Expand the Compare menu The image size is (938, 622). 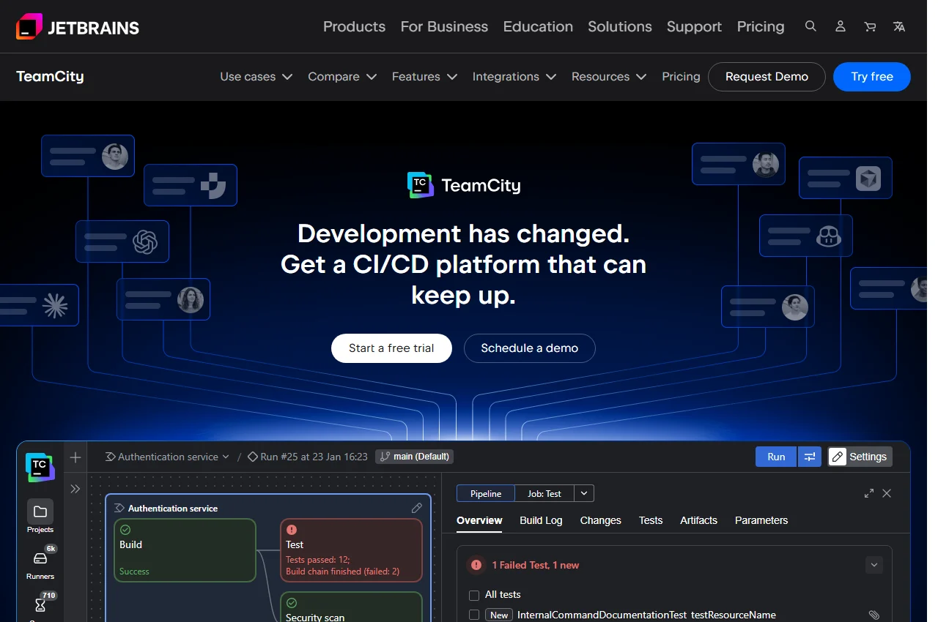[342, 77]
